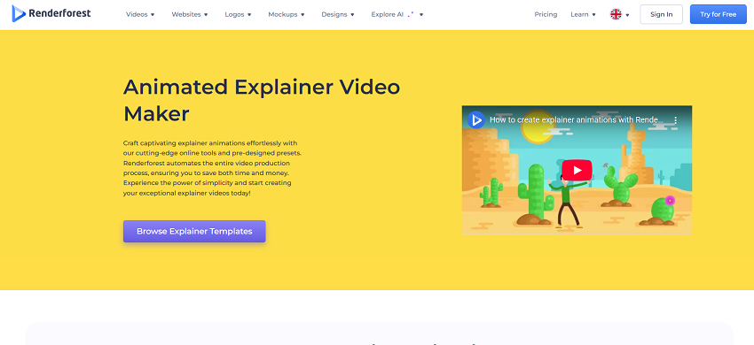Click the Renderforest logo icon
The width and height of the screenshot is (754, 345).
19,14
